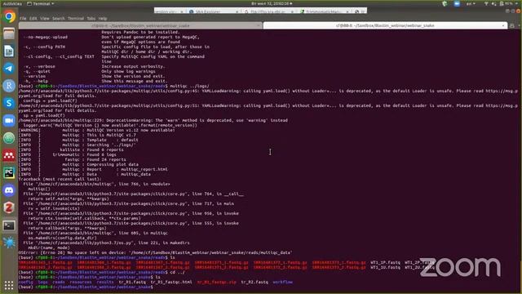Screen dimensions: 522x294
Task: Click the 'Traceback (most recent call last)' line
Action: click(x=60, y=179)
